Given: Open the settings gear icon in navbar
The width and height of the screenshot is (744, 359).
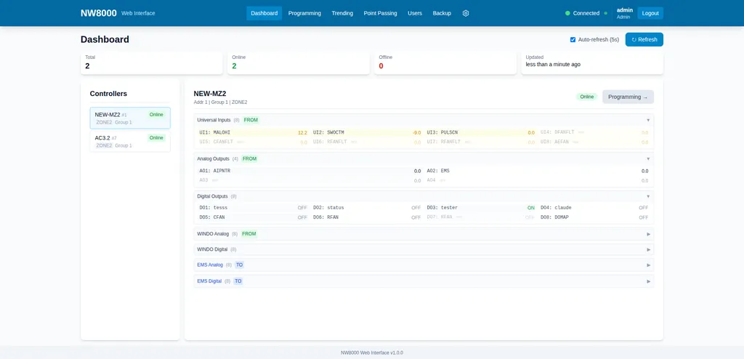Looking at the screenshot, I should [466, 13].
